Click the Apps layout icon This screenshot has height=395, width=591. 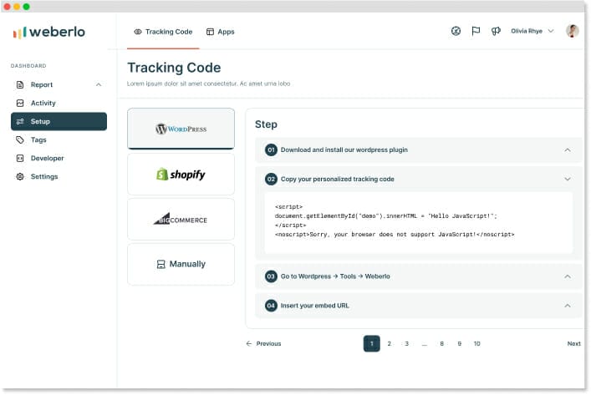coord(210,32)
